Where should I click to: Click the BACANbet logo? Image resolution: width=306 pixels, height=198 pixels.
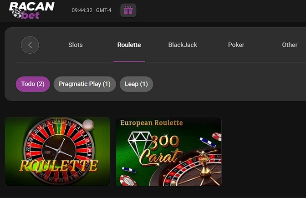(31, 10)
